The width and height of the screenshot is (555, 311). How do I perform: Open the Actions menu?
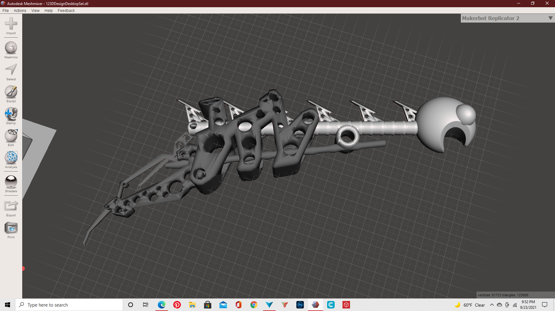20,10
